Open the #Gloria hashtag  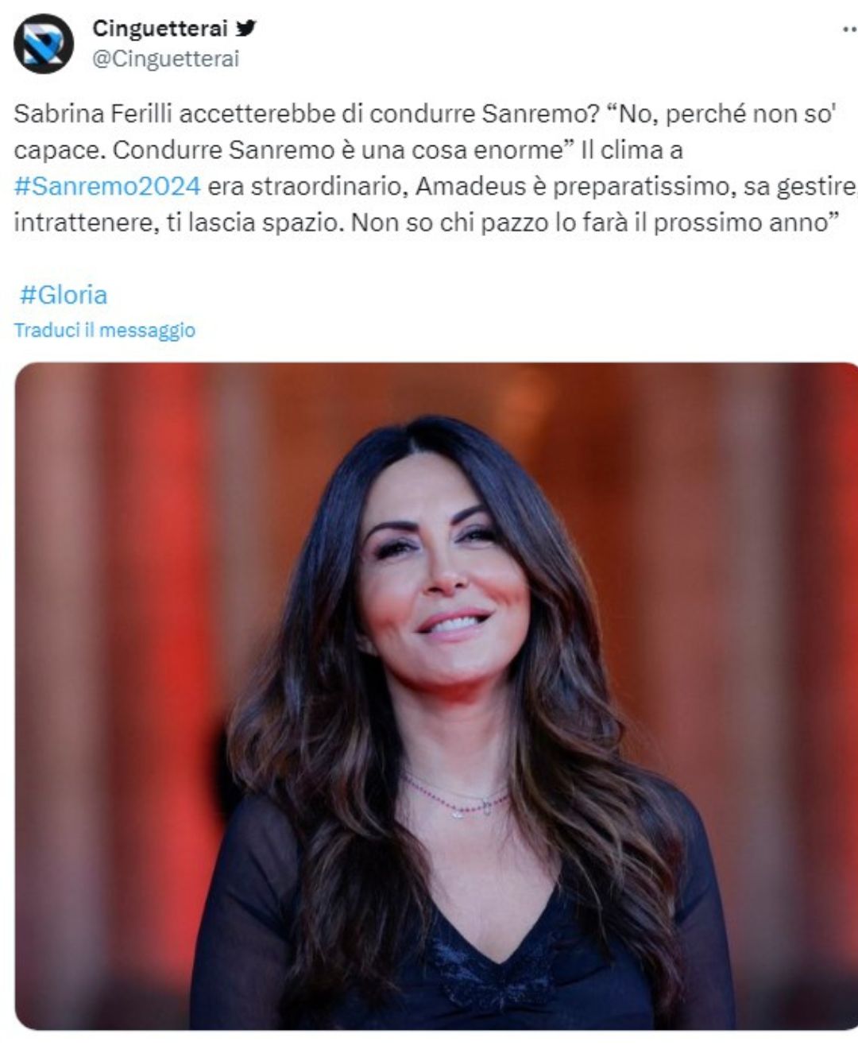coord(64,295)
